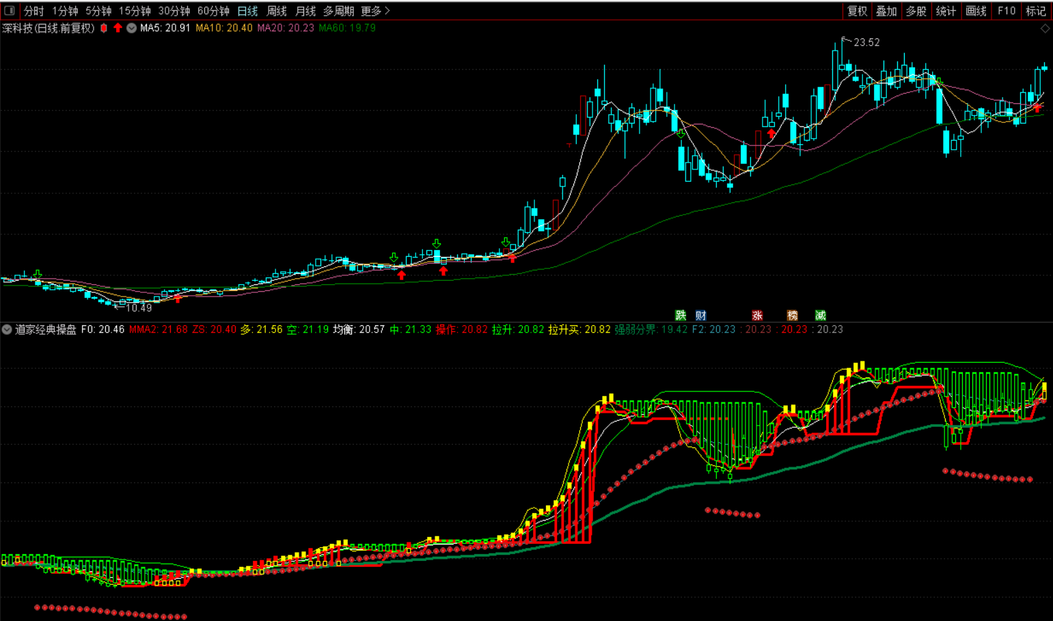
Task: Select the 60分钟 period tab
Action: pos(213,11)
